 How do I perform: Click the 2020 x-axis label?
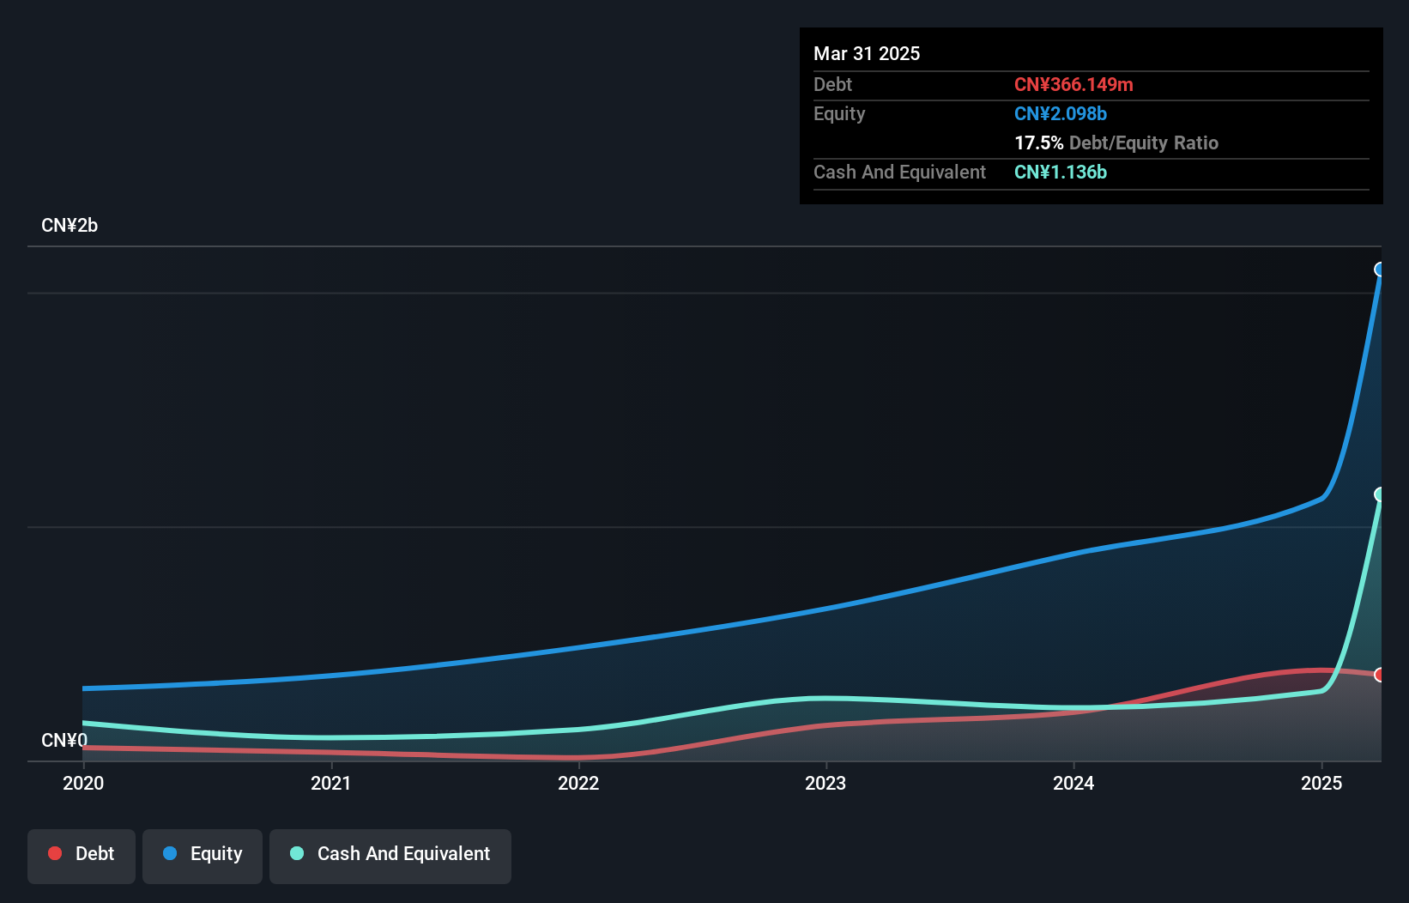tap(83, 783)
